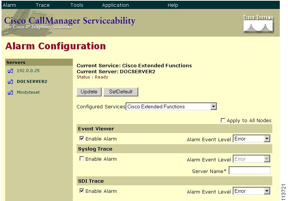Open the Alarm menu
The image size is (288, 201).
tap(9, 5)
